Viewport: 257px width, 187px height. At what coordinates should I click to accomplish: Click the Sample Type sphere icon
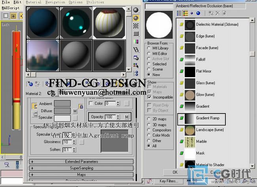click(x=136, y=10)
